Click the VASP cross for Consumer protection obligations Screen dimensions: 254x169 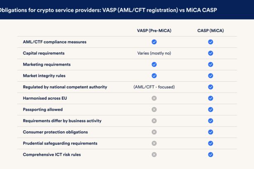(154, 132)
